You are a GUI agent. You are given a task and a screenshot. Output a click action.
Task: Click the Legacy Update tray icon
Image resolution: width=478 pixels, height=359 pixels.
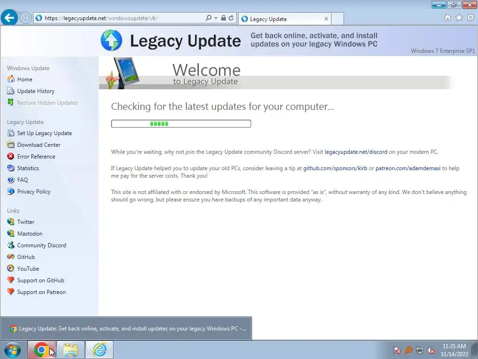pos(408,350)
